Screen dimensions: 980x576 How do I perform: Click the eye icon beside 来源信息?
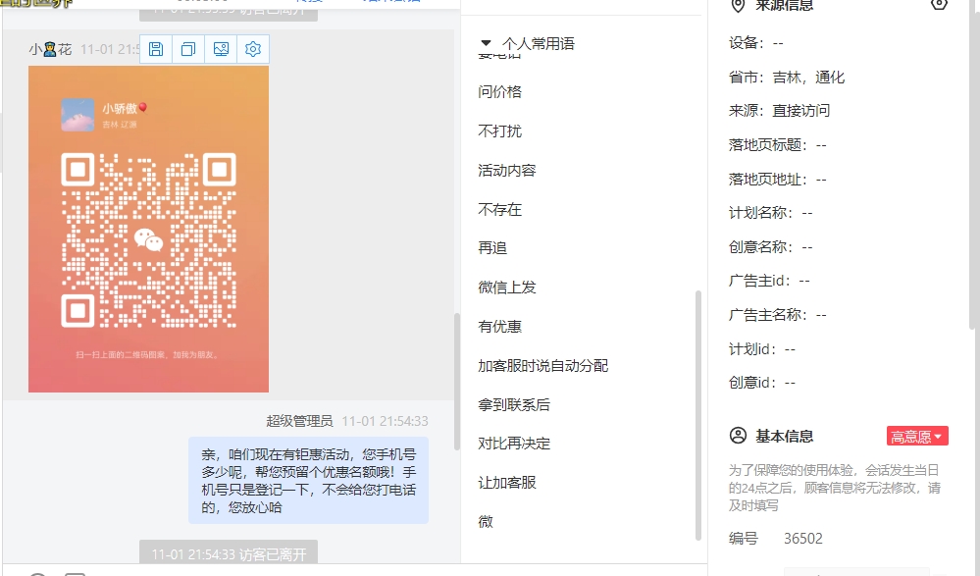pyautogui.click(x=939, y=4)
